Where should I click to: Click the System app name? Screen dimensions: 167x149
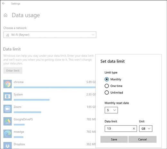[18, 95]
